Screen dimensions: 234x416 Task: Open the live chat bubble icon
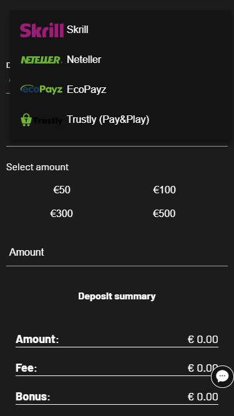(222, 377)
